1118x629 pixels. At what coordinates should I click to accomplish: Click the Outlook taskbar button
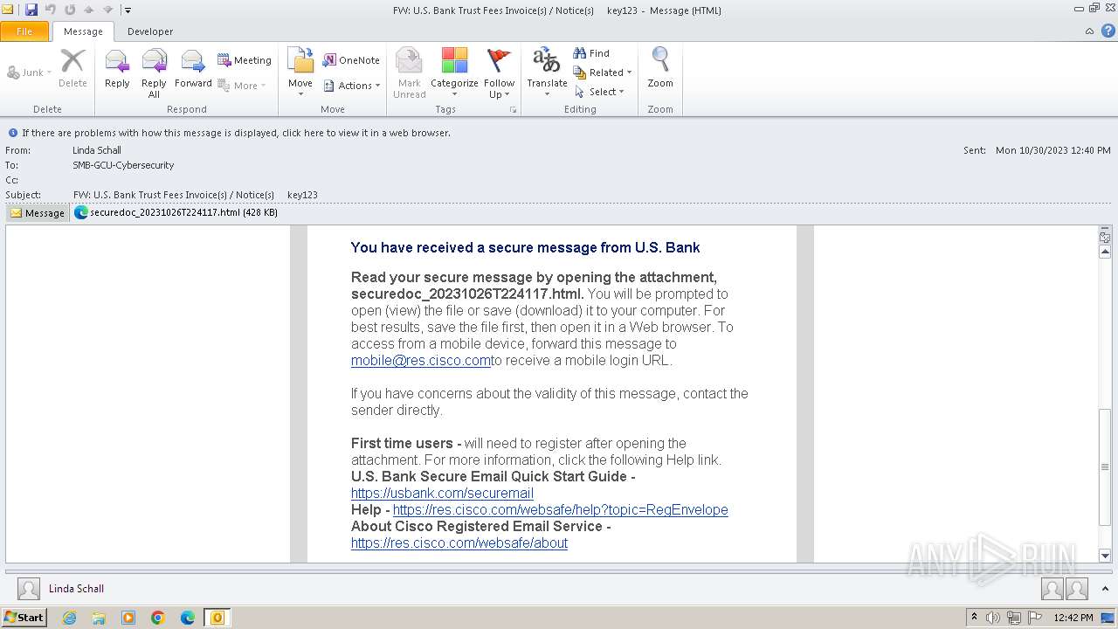[217, 618]
